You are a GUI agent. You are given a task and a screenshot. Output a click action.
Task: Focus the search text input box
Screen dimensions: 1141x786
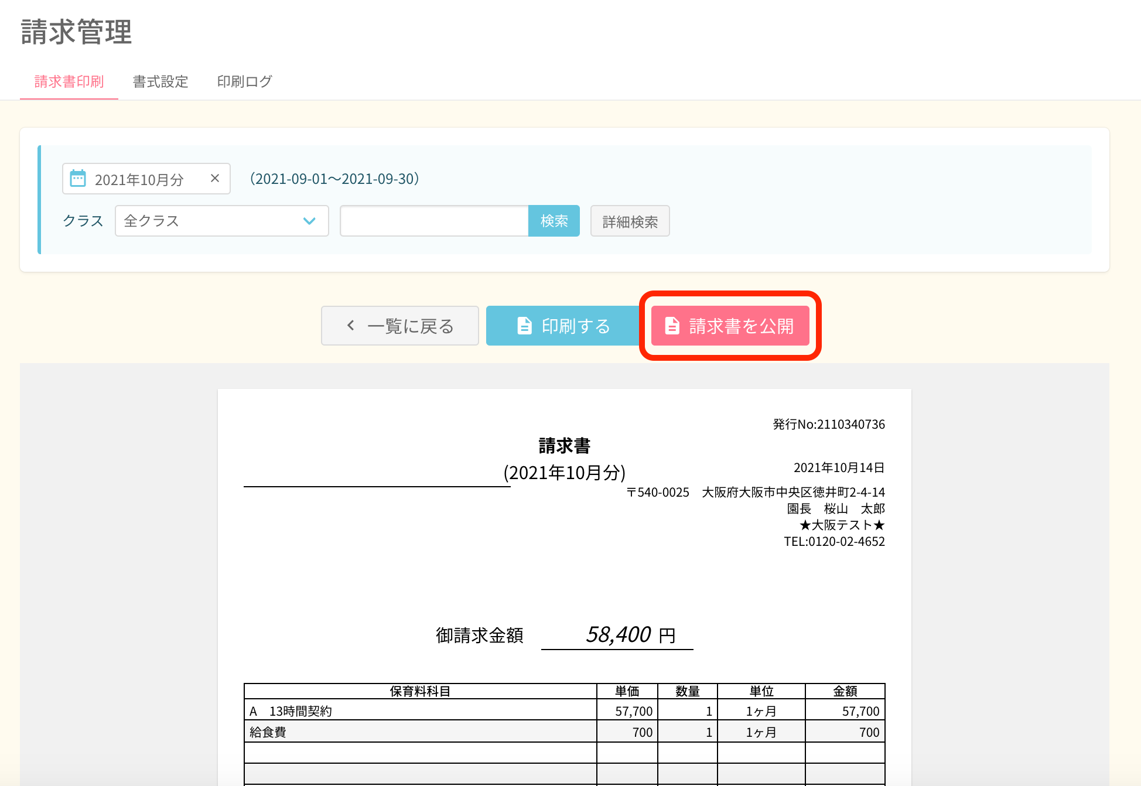(x=434, y=221)
